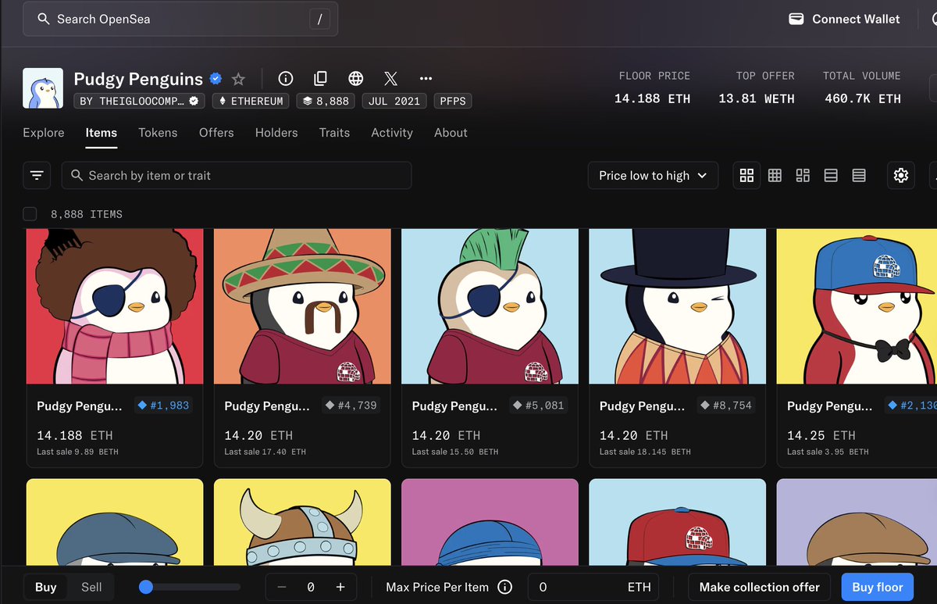Click the PFPS category badge
Viewport: 937px width, 604px height.
tap(453, 101)
